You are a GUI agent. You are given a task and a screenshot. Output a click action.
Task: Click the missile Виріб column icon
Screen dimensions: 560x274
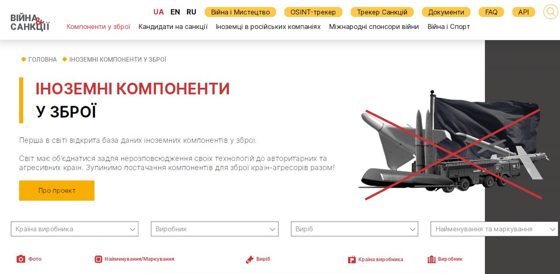coord(250,260)
